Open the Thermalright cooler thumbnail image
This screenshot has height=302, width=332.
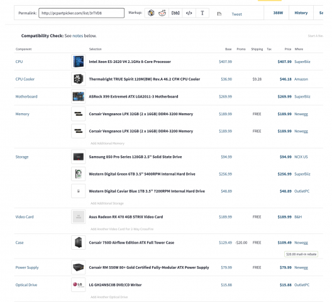coord(79,79)
